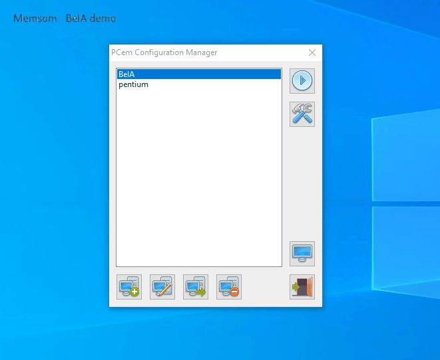Exit via the door icon button
The height and width of the screenshot is (360, 440).
[x=302, y=287]
